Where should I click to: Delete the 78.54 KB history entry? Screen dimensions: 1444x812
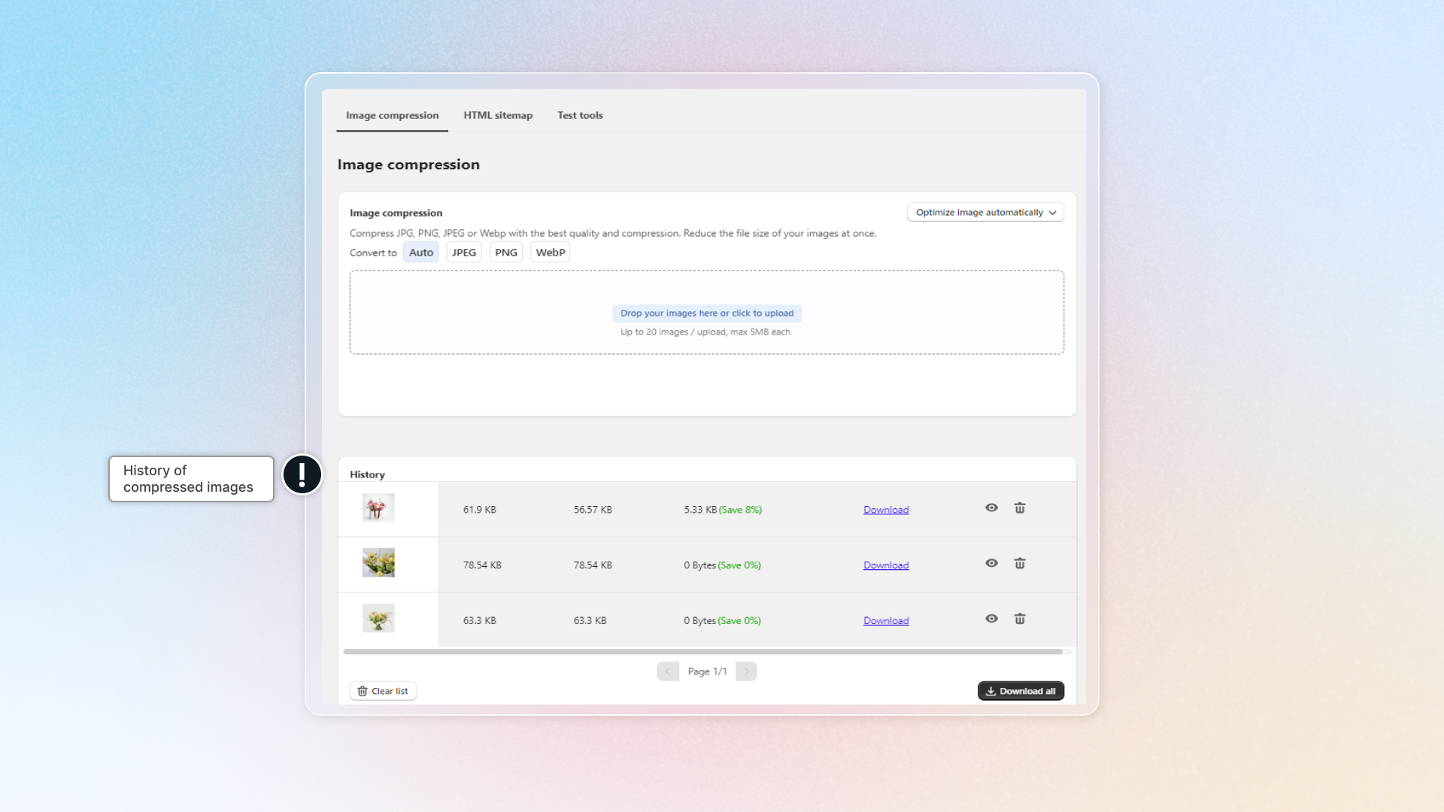pyautogui.click(x=1020, y=562)
